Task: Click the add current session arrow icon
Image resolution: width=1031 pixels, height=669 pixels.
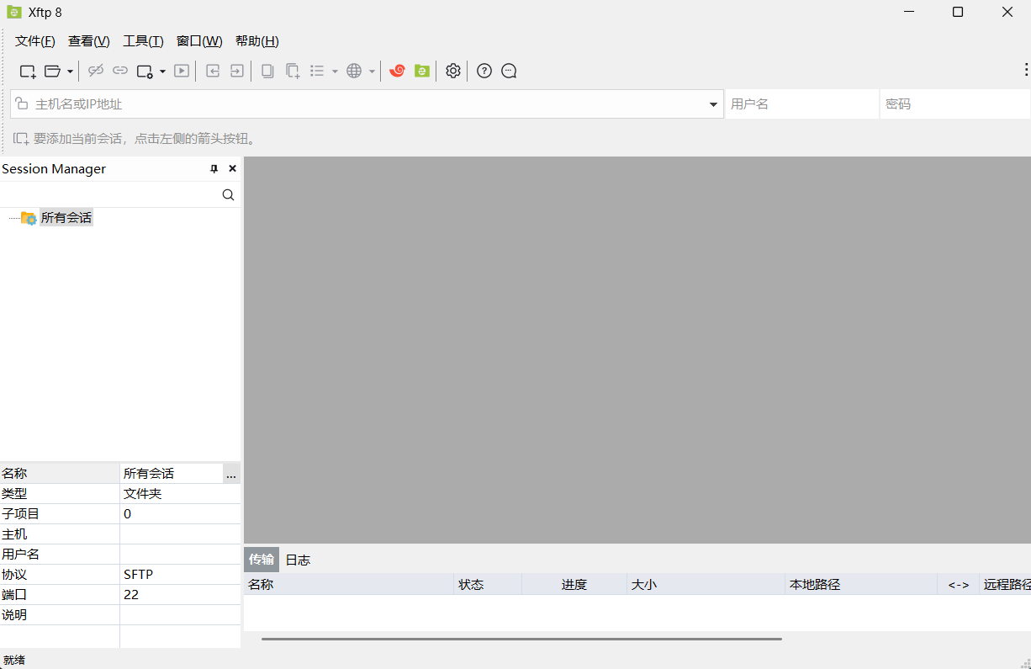Action: [20, 139]
